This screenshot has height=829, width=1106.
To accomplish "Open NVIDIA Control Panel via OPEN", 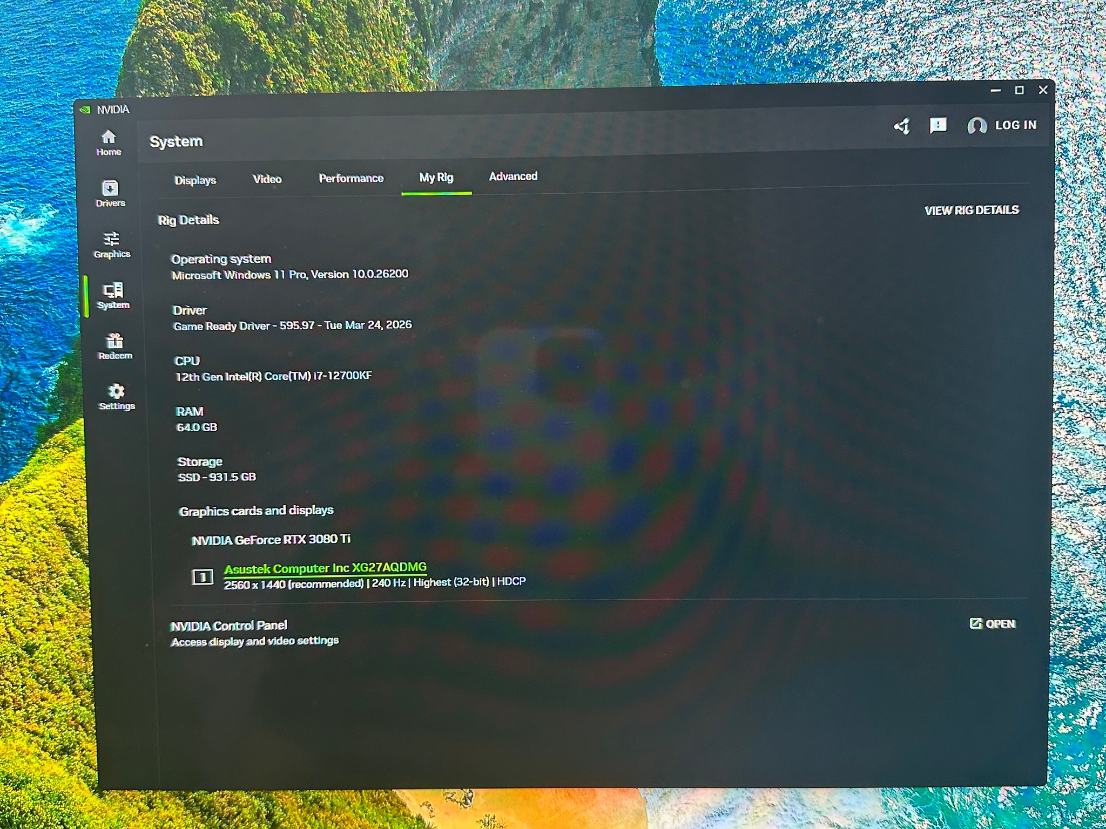I will pos(993,624).
